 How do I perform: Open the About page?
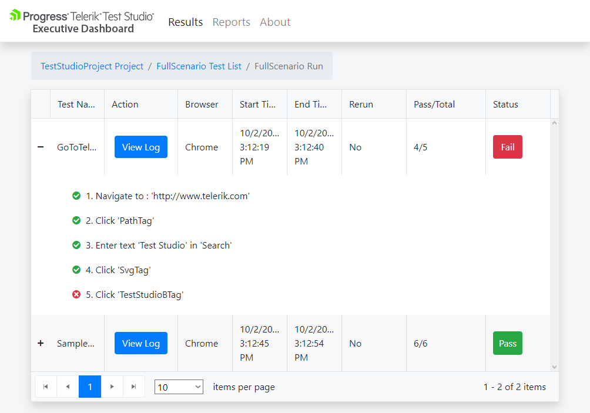point(275,22)
